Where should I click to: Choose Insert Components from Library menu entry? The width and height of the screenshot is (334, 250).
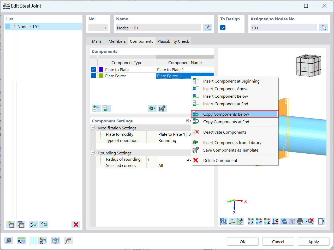[235, 143]
